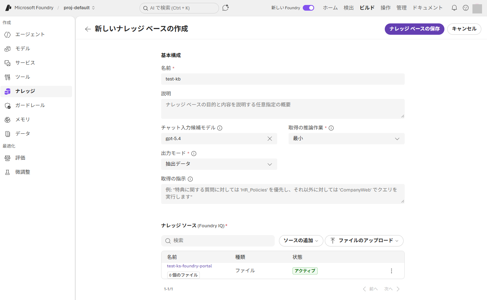Click the エージェント sidebar icon

point(7,34)
